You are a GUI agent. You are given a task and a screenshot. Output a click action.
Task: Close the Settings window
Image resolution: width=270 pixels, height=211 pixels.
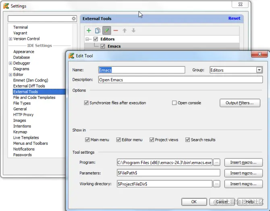click(x=240, y=4)
